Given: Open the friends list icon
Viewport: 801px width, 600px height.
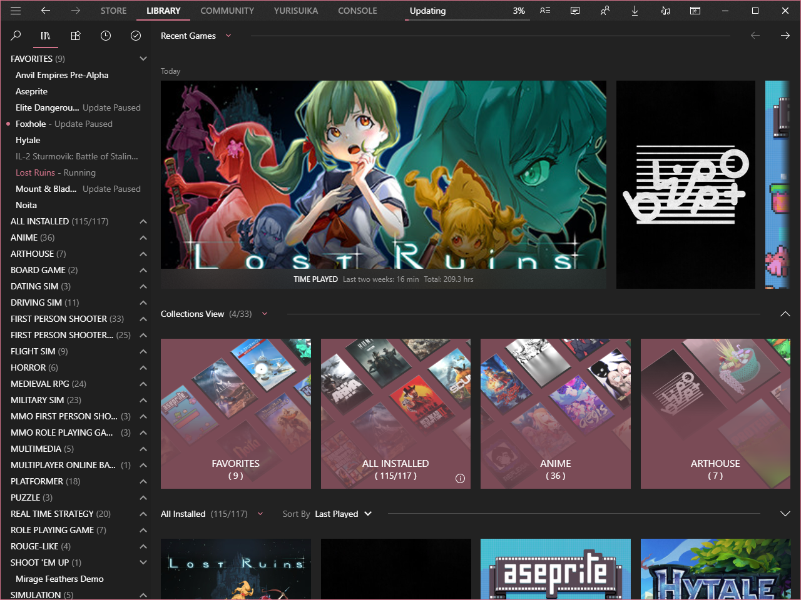Looking at the screenshot, I should 545,11.
